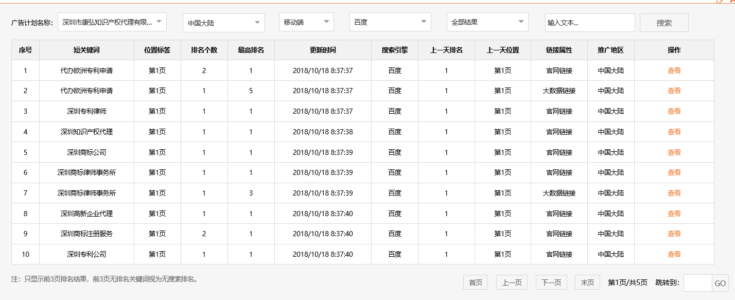
Task: Open the 百度 search engine dropdown
Action: pos(390,22)
